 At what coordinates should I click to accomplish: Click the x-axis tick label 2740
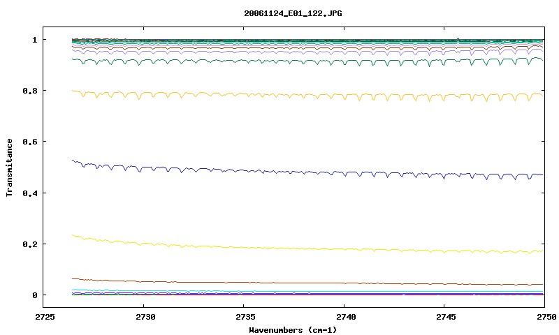pyautogui.click(x=346, y=316)
